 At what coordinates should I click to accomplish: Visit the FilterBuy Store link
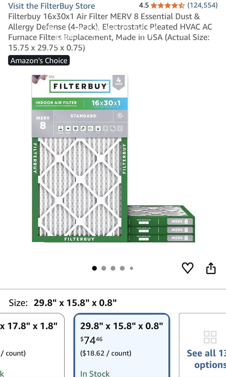point(51,6)
